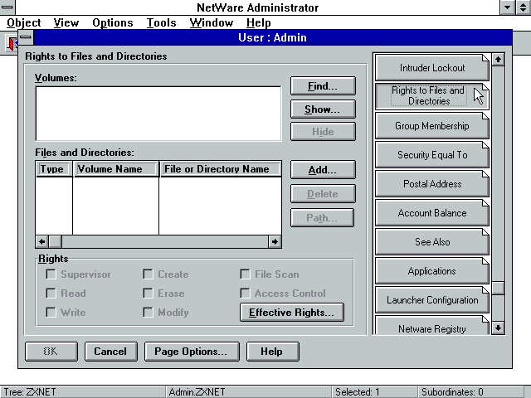Click the Type column header
This screenshot has height=398, width=531.
click(53, 169)
